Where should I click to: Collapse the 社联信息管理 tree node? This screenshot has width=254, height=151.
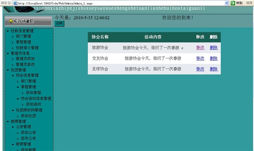coord(8,31)
